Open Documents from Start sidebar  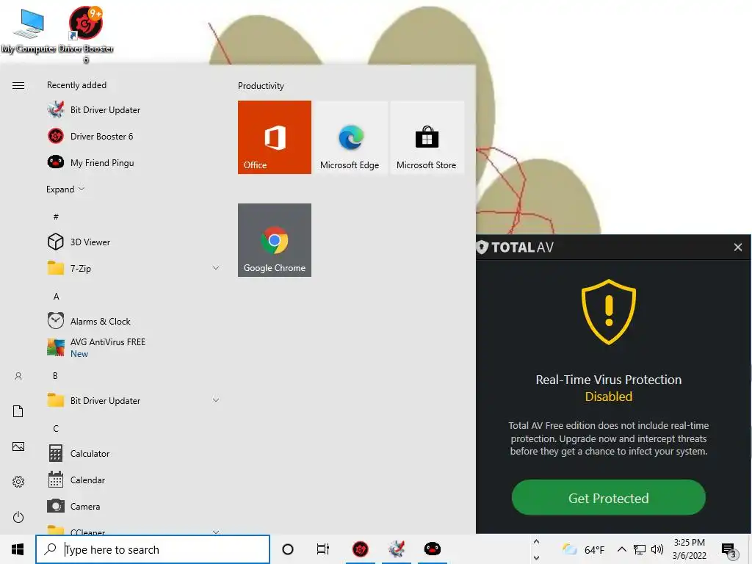18,411
